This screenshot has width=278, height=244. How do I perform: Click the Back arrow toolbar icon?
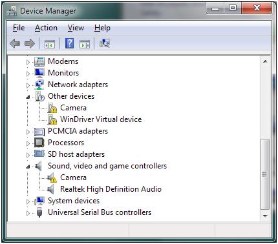pyautogui.click(x=15, y=43)
